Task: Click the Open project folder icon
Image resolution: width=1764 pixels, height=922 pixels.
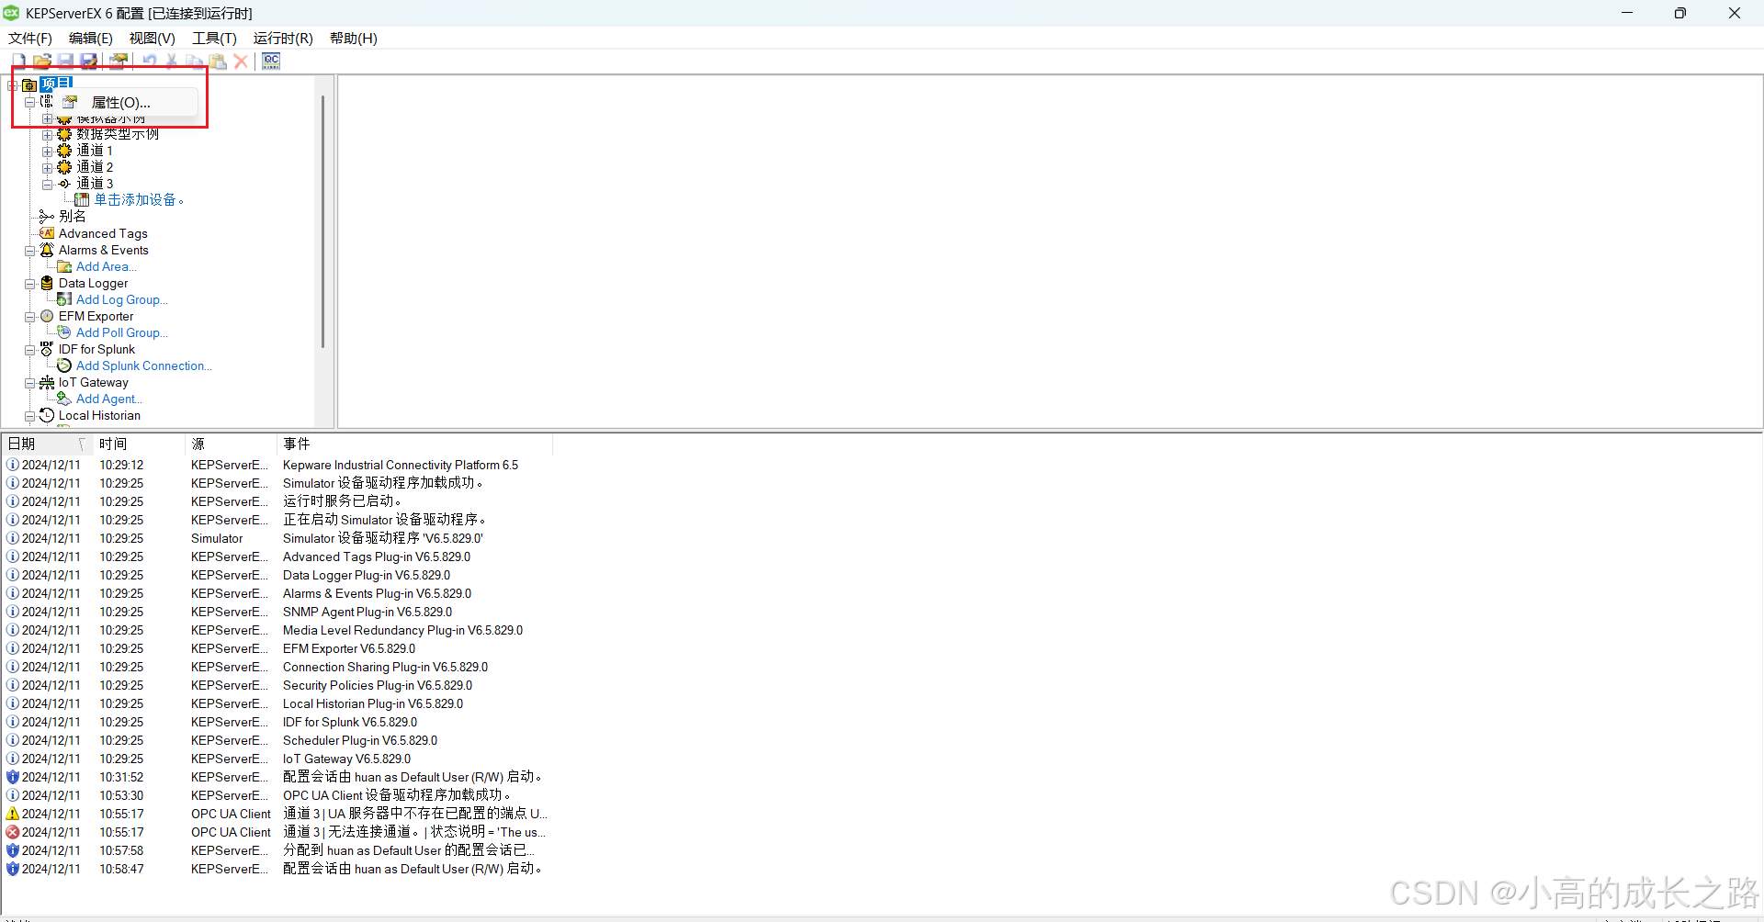Action: [x=42, y=61]
